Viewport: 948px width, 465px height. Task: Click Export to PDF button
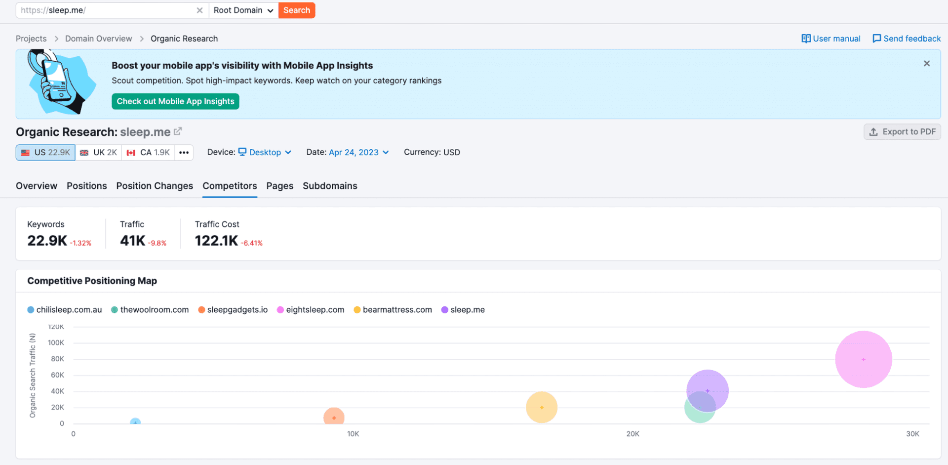click(x=902, y=131)
